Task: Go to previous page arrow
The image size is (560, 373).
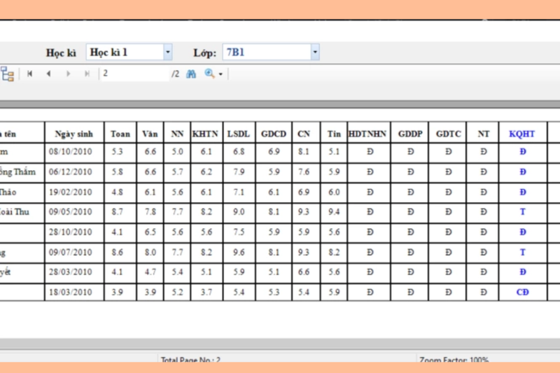Action: click(48, 73)
